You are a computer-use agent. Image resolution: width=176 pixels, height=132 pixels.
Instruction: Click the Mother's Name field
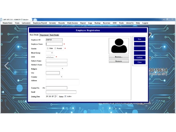[x=57, y=64]
